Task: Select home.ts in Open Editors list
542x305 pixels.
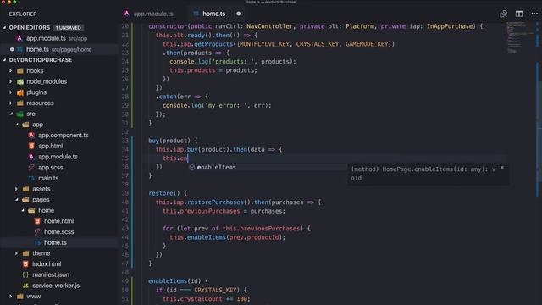Action: (37, 49)
